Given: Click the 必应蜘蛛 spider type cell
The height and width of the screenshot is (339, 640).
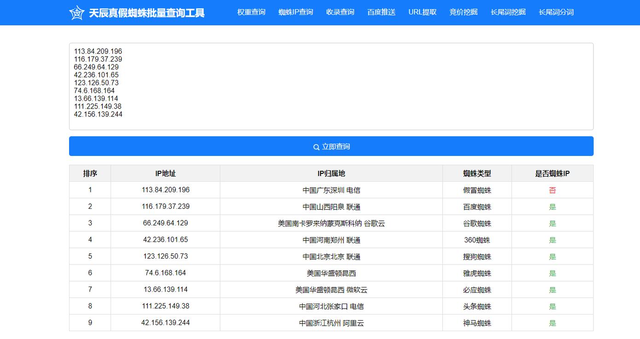Looking at the screenshot, I should coord(477,289).
